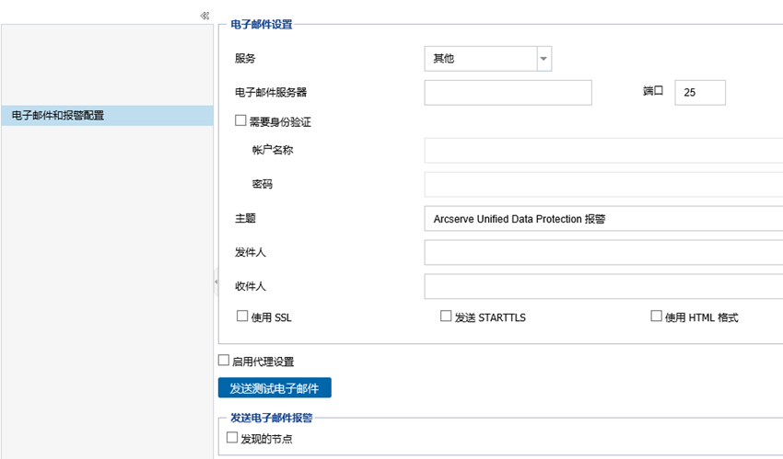Viewport: 783px width, 459px height.
Task: Enable the 启用代理设置 checkbox
Action: pyautogui.click(x=224, y=361)
